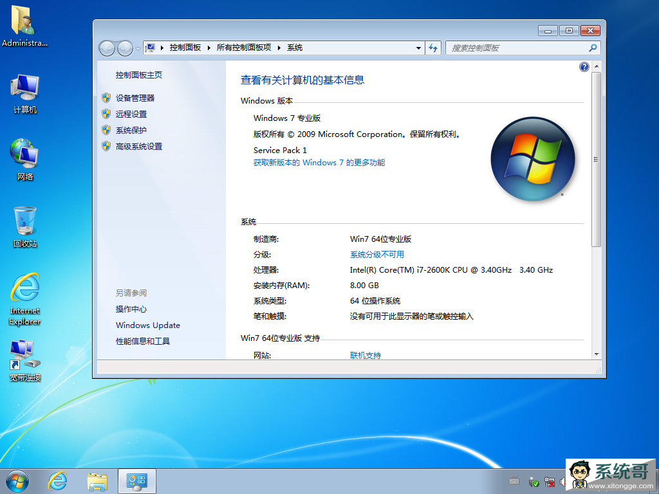The height and width of the screenshot is (494, 659).
Task: Click the safely remove hardware tray icon
Action: coord(534,481)
